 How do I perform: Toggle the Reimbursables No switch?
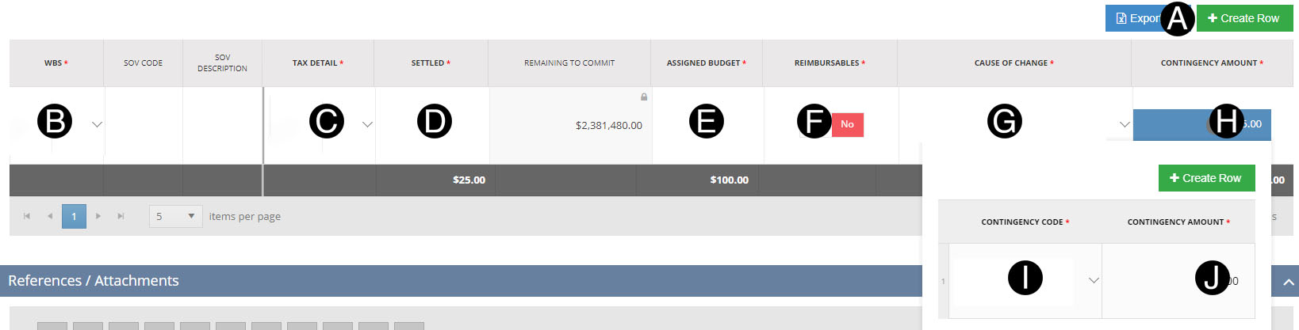click(847, 124)
